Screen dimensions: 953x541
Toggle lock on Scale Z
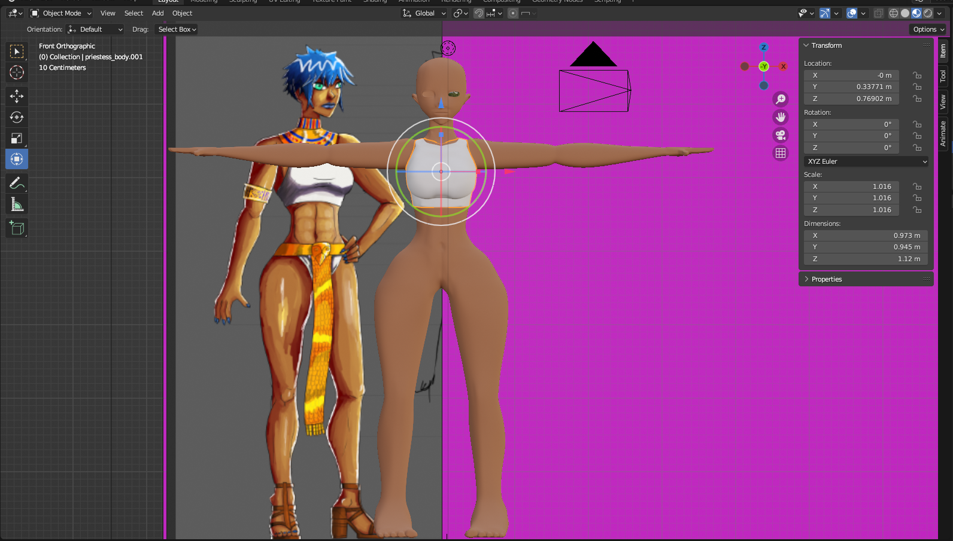tap(916, 210)
